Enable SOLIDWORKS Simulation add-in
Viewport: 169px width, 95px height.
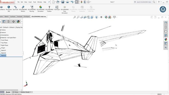click(40, 9)
